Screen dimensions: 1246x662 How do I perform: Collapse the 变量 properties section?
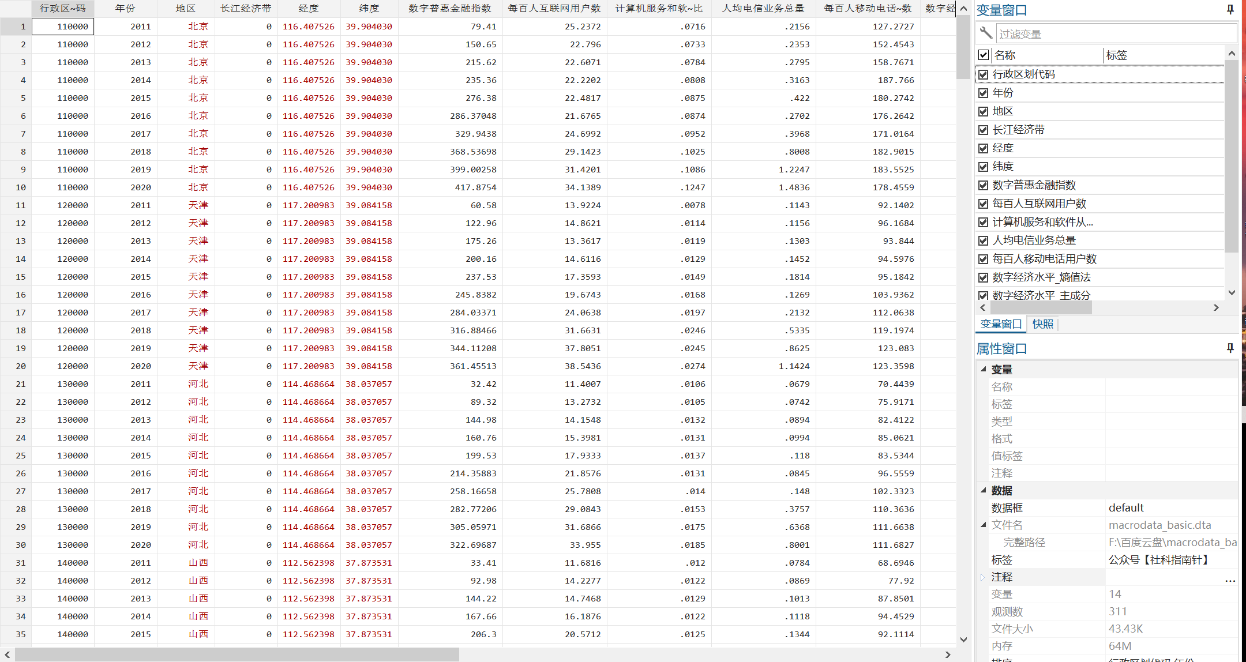point(984,369)
